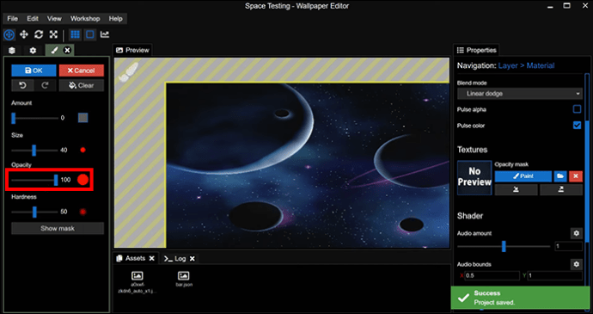Redo the brush stroke
593x314 pixels.
(x=45, y=86)
